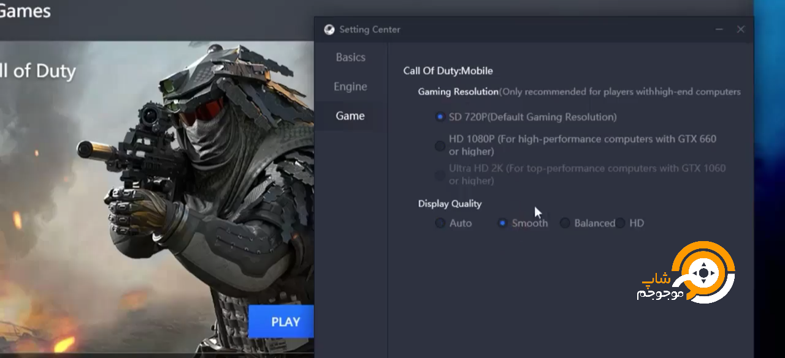This screenshot has height=358, width=785.
Task: Minimize the Setting Center window
Action: coord(719,29)
